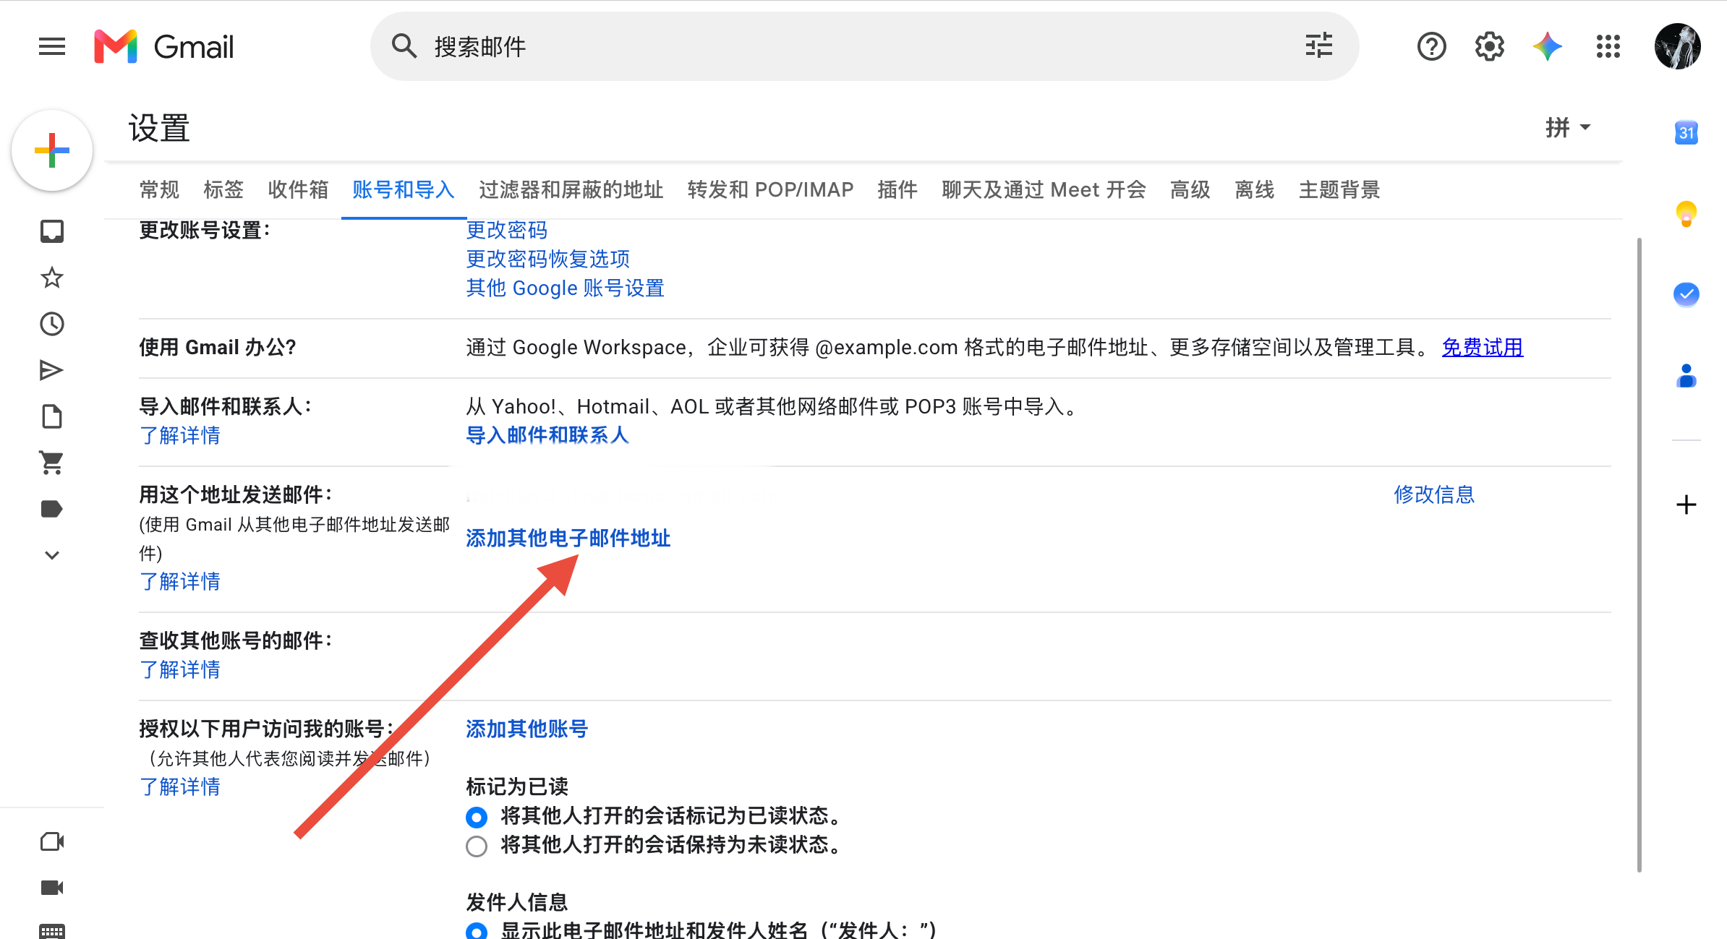Open the input method 拼 dropdown
The height and width of the screenshot is (939, 1727).
(x=1568, y=127)
